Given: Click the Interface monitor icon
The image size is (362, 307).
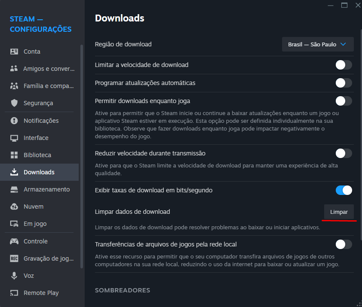Looking at the screenshot, I should click(14, 138).
